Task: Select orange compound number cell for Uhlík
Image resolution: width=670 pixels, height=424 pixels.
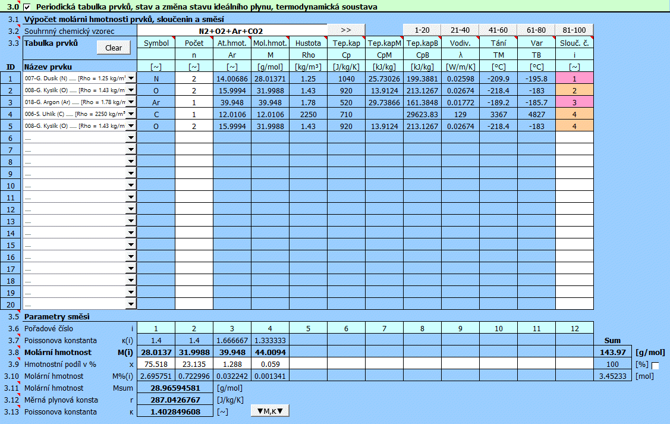Action: pos(574,114)
